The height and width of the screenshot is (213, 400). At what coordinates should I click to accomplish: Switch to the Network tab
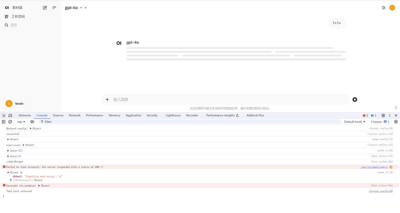pyautogui.click(x=75, y=116)
